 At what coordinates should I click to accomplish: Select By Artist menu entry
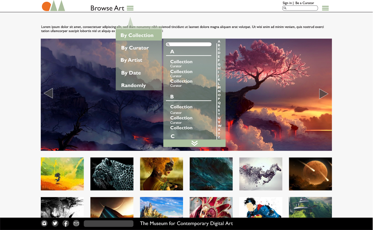pyautogui.click(x=131, y=60)
